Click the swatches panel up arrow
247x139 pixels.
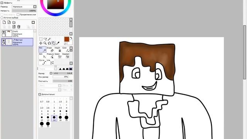(71, 20)
